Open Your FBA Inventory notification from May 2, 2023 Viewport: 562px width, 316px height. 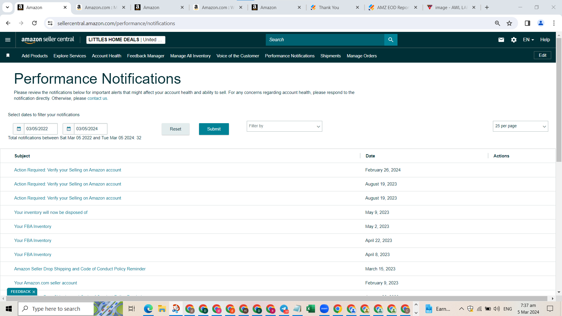33,226
